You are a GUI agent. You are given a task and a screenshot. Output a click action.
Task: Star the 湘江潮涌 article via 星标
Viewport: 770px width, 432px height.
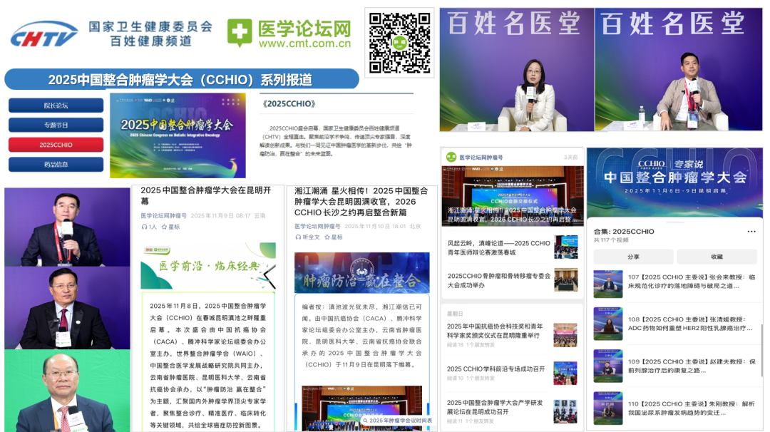[x=334, y=237]
